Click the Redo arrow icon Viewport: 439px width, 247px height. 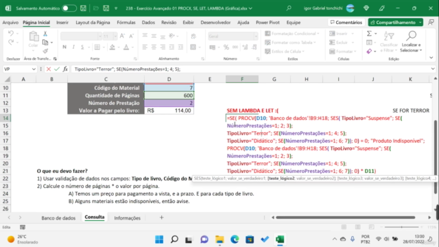pyautogui.click(x=11, y=42)
